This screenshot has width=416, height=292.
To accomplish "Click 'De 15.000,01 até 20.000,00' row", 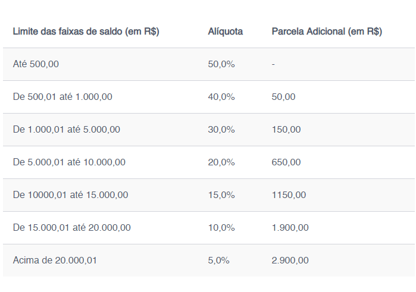I will pyautogui.click(x=71, y=228).
